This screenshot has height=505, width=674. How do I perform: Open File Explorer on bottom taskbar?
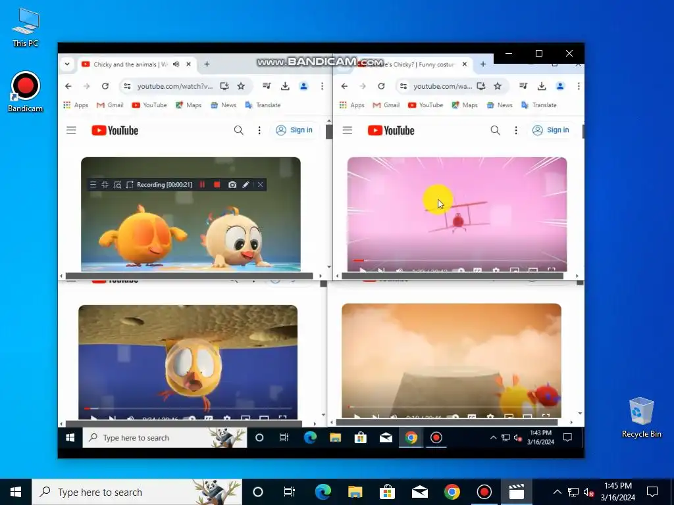pyautogui.click(x=355, y=492)
